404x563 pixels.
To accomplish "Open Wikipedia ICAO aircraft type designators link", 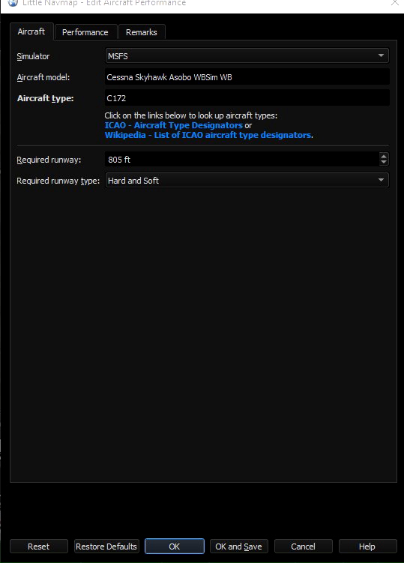I will tap(208, 135).
